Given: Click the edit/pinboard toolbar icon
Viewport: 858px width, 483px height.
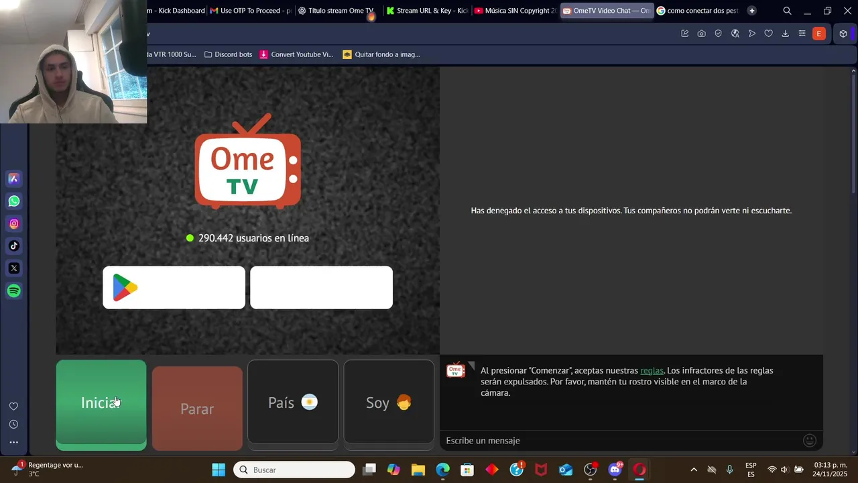Looking at the screenshot, I should pos(684,34).
